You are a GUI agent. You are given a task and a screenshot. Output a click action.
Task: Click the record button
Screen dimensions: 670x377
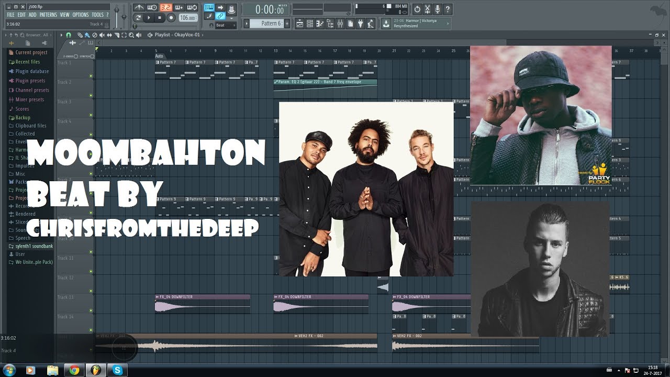(171, 18)
